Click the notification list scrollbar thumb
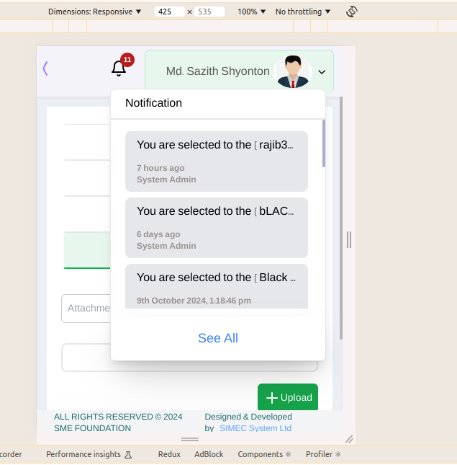The image size is (457, 465). [324, 143]
